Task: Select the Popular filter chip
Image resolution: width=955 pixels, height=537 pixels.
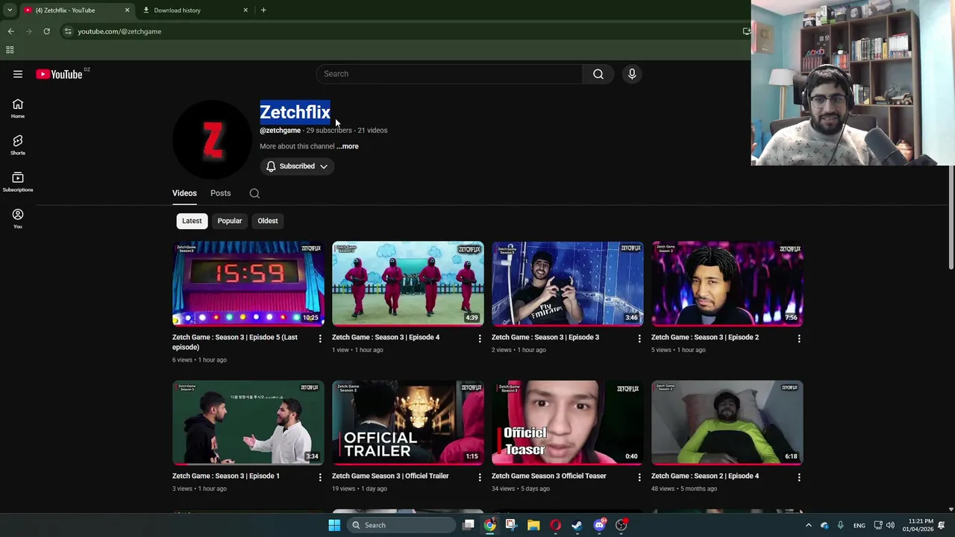Action: pos(230,221)
